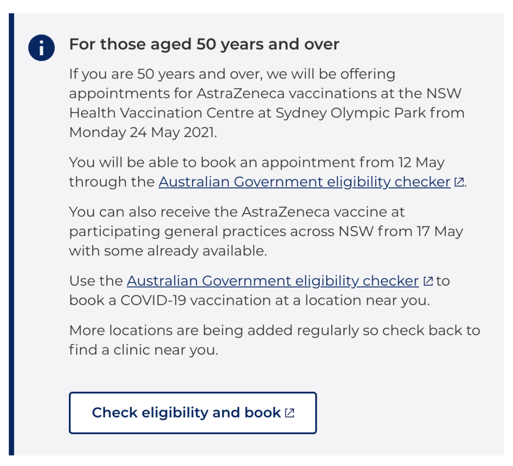Click external-link icon inside the book button
513x466 pixels.
[290, 413]
